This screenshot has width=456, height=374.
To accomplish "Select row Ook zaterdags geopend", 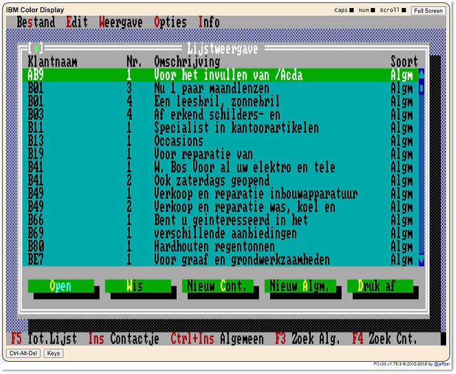I will click(220, 181).
